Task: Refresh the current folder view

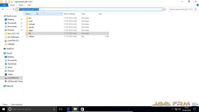Action: (x=165, y=9)
